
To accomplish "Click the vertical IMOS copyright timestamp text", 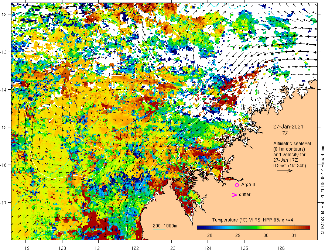I will click(322, 189).
